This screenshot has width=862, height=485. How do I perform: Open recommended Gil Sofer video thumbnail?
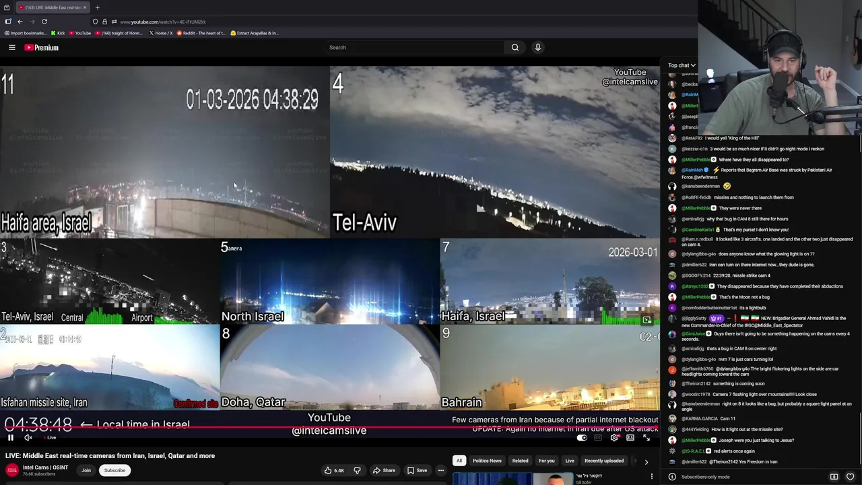click(512, 479)
